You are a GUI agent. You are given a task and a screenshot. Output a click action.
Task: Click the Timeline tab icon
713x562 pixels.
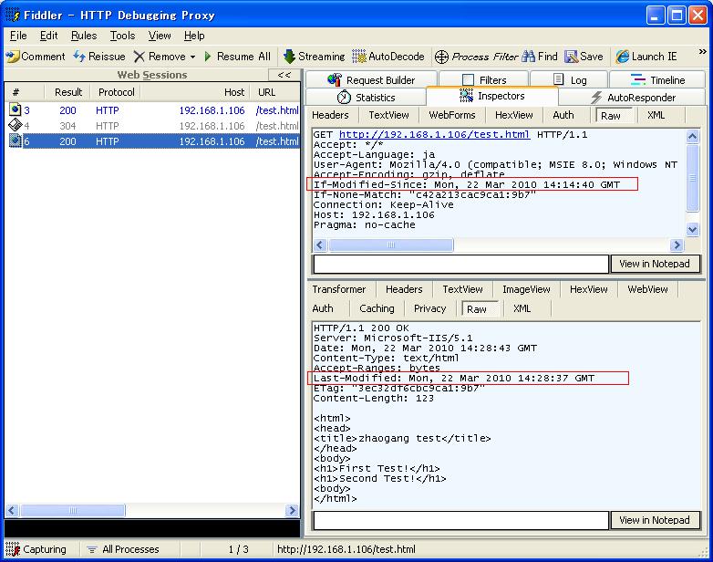pos(638,79)
